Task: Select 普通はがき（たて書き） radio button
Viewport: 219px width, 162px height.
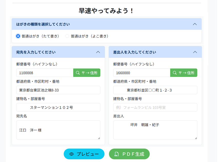Action: click(x=18, y=36)
